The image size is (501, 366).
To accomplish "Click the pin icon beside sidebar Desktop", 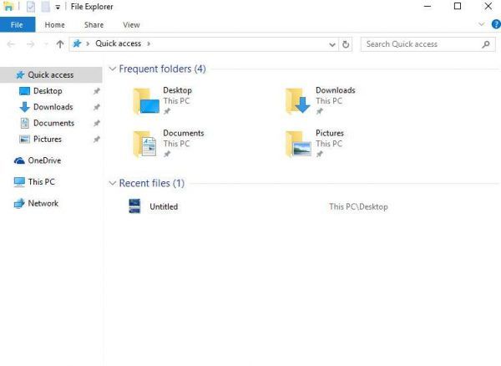I will (97, 91).
